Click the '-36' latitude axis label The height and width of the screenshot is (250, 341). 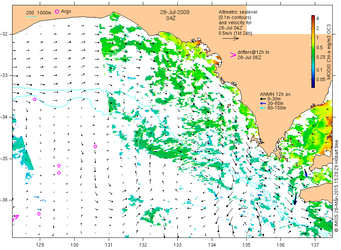coord(4,200)
